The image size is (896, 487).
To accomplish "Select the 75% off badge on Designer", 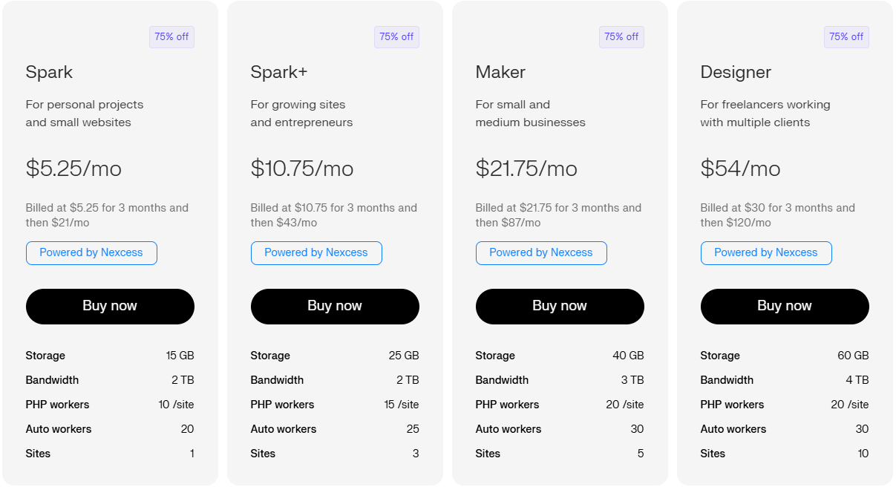I will 846,36.
